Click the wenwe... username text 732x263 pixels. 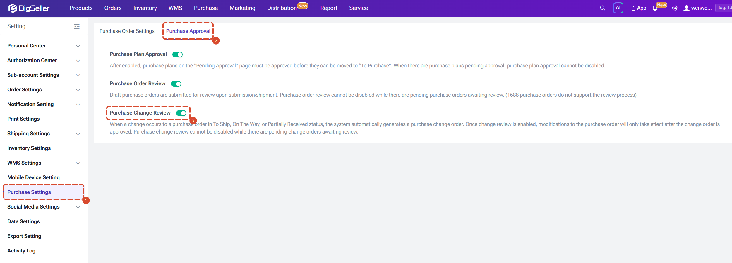(x=701, y=8)
